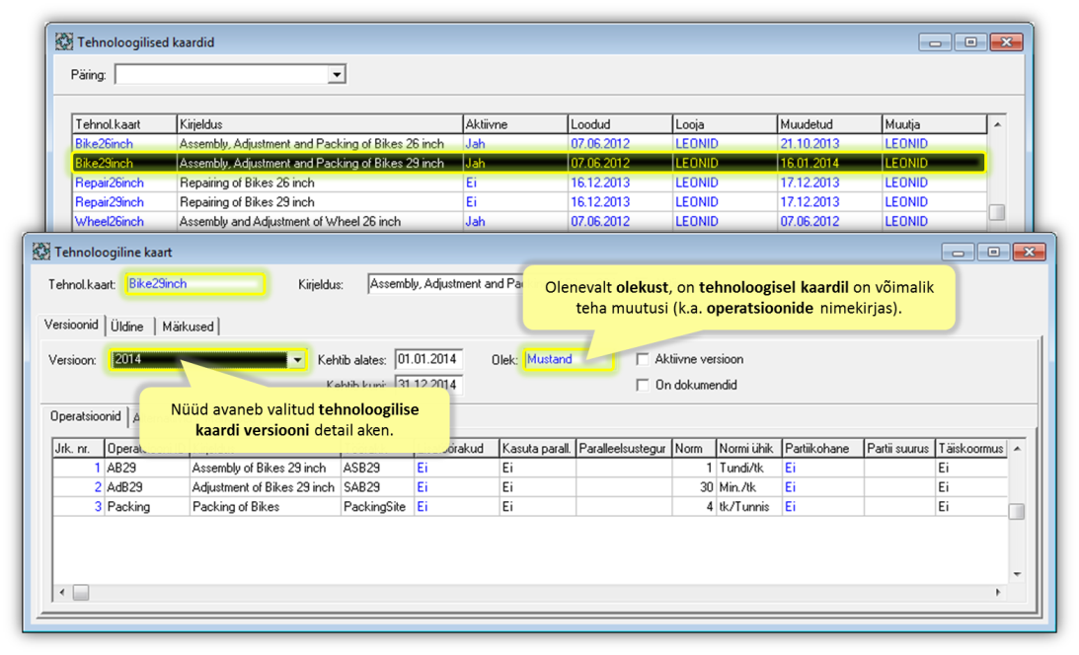
Task: Select the AB29 operation cell
Action: click(x=146, y=468)
